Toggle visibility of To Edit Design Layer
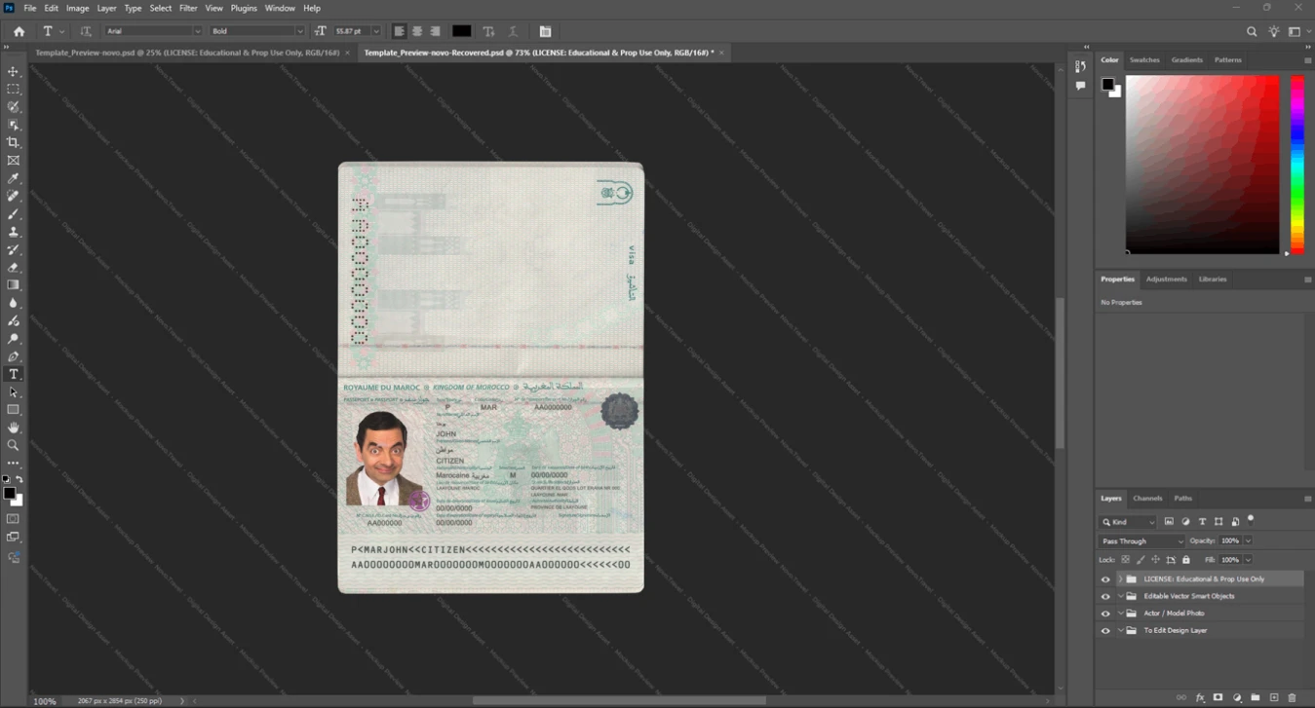The width and height of the screenshot is (1315, 708). (1105, 631)
